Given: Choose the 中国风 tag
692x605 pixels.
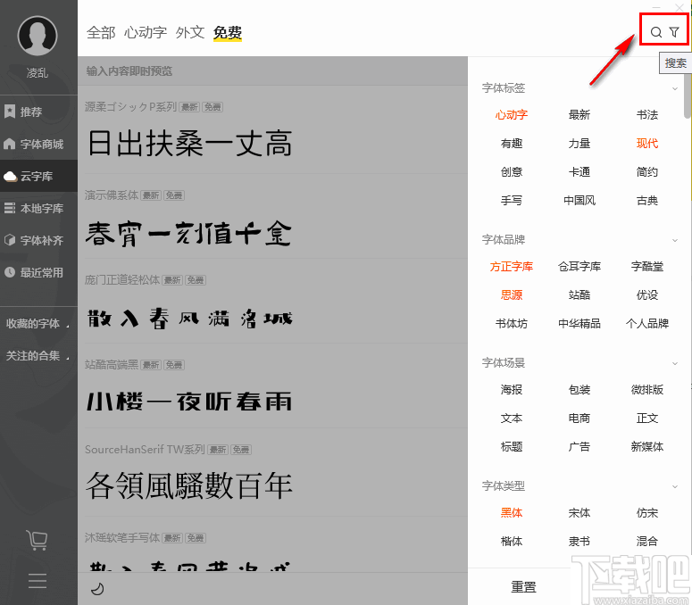Looking at the screenshot, I should coord(579,201).
